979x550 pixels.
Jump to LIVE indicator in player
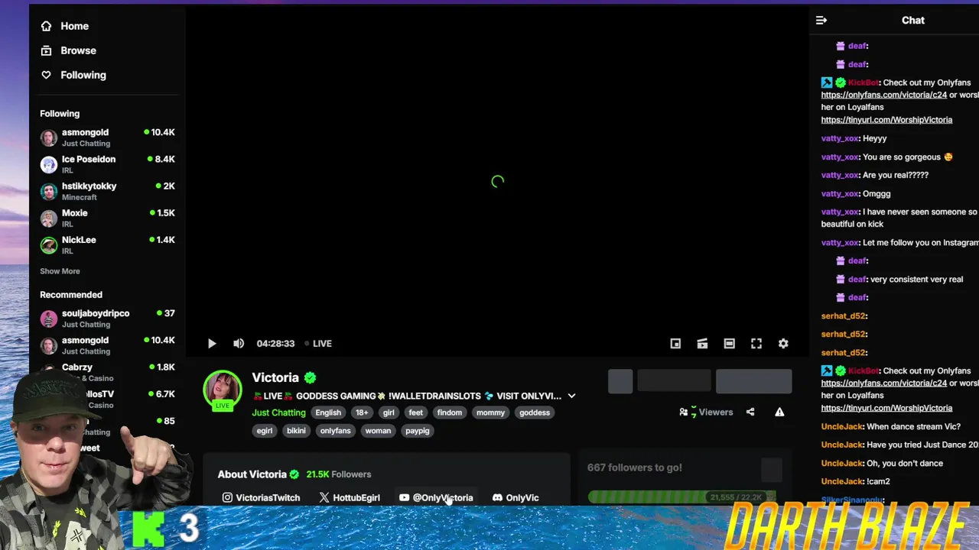coord(318,344)
